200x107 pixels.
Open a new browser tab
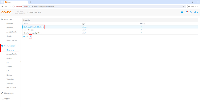[x=30, y=2]
